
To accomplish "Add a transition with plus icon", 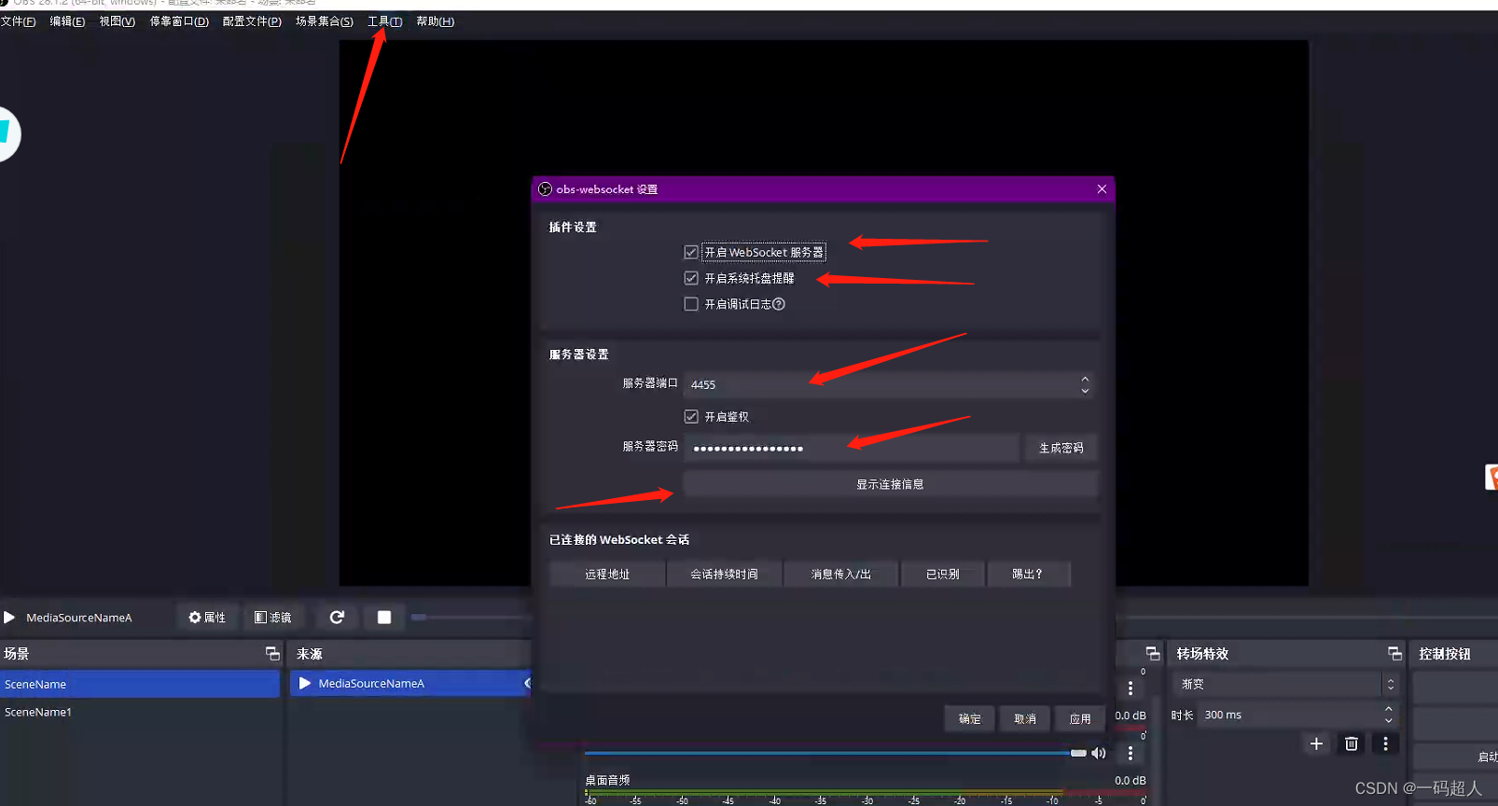I will point(1316,743).
